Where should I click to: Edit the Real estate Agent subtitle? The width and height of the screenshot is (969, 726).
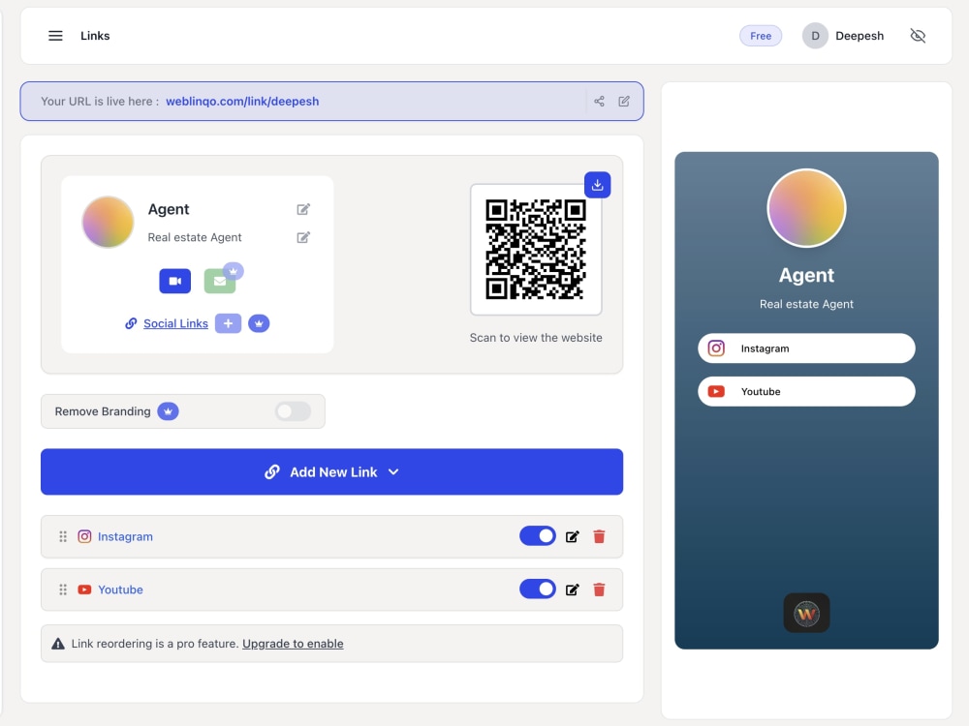[302, 238]
